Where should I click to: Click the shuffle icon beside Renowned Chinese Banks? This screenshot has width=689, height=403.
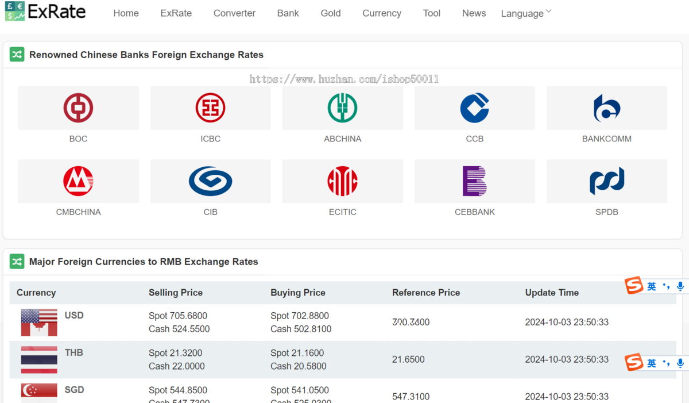pos(17,55)
